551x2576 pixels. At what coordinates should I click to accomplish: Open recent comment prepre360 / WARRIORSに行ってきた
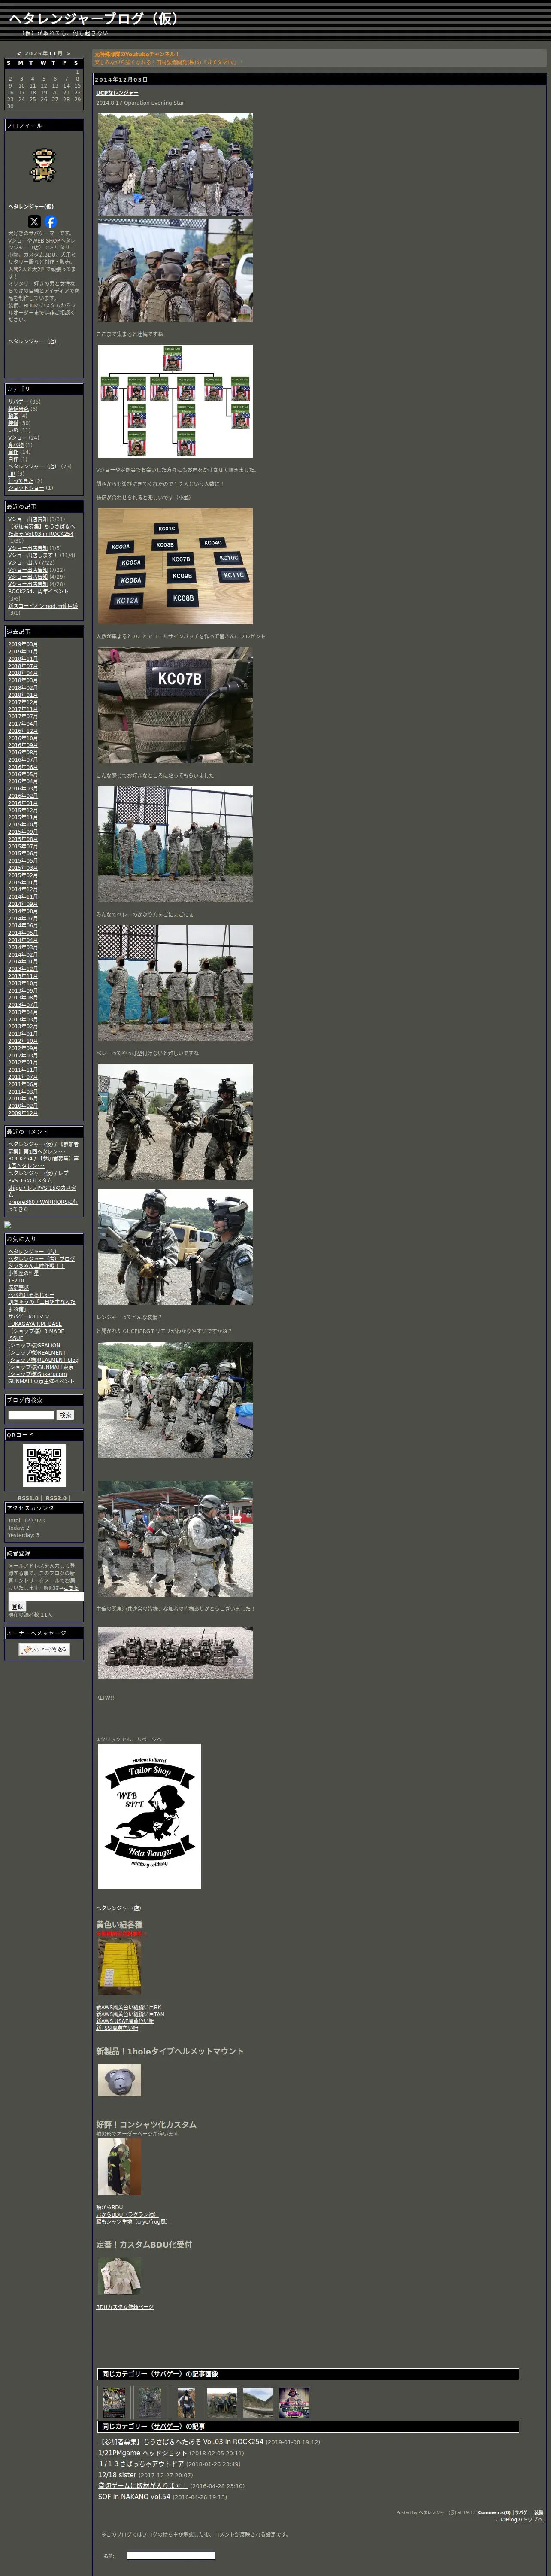(43, 1205)
